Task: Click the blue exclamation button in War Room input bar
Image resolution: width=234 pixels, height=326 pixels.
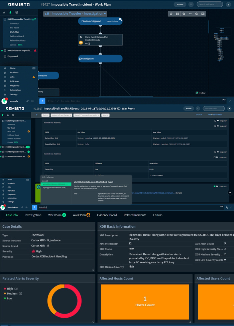Action: [x=34, y=207]
